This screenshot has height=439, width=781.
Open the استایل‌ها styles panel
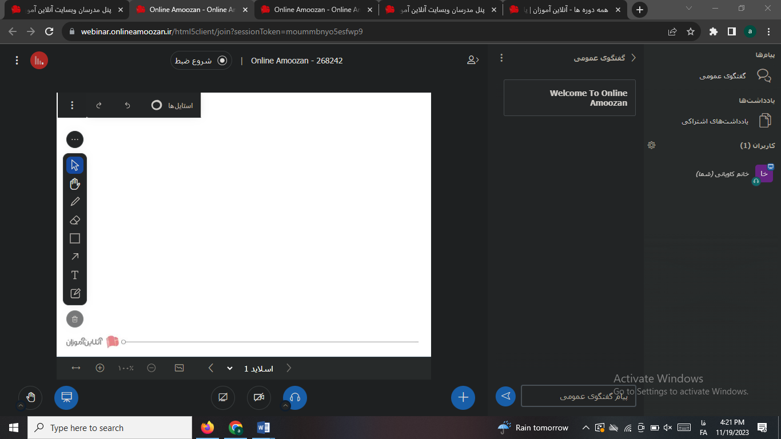tap(172, 105)
